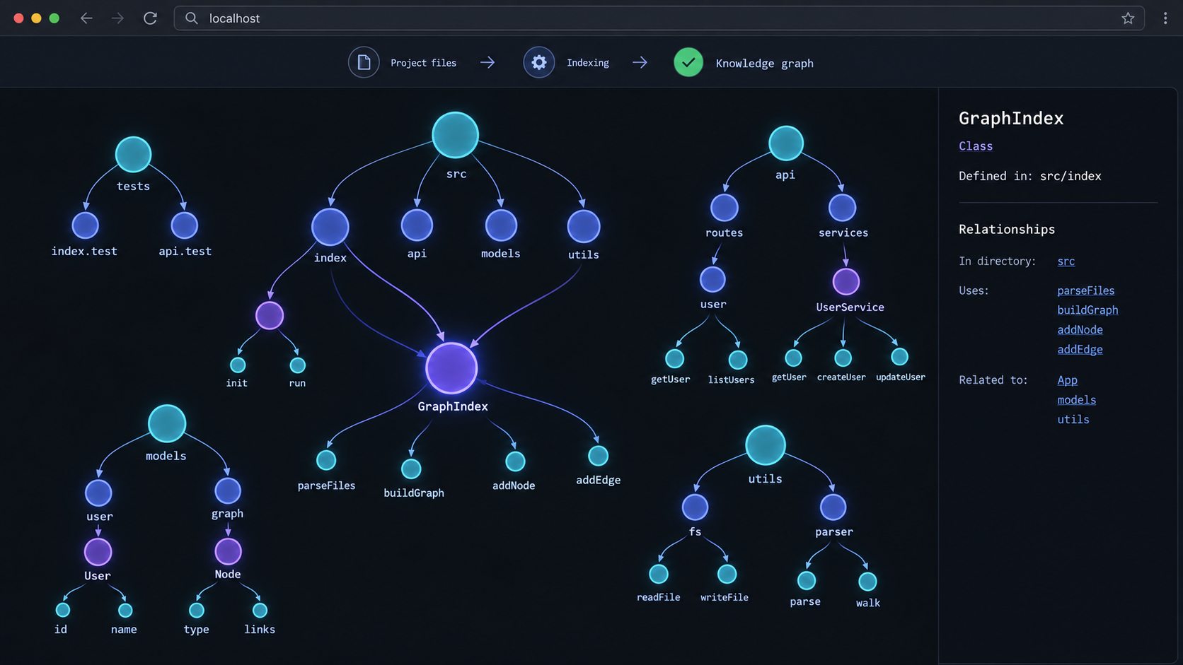Image resolution: width=1183 pixels, height=665 pixels.
Task: Select the index.test file node
Action: pos(86,225)
